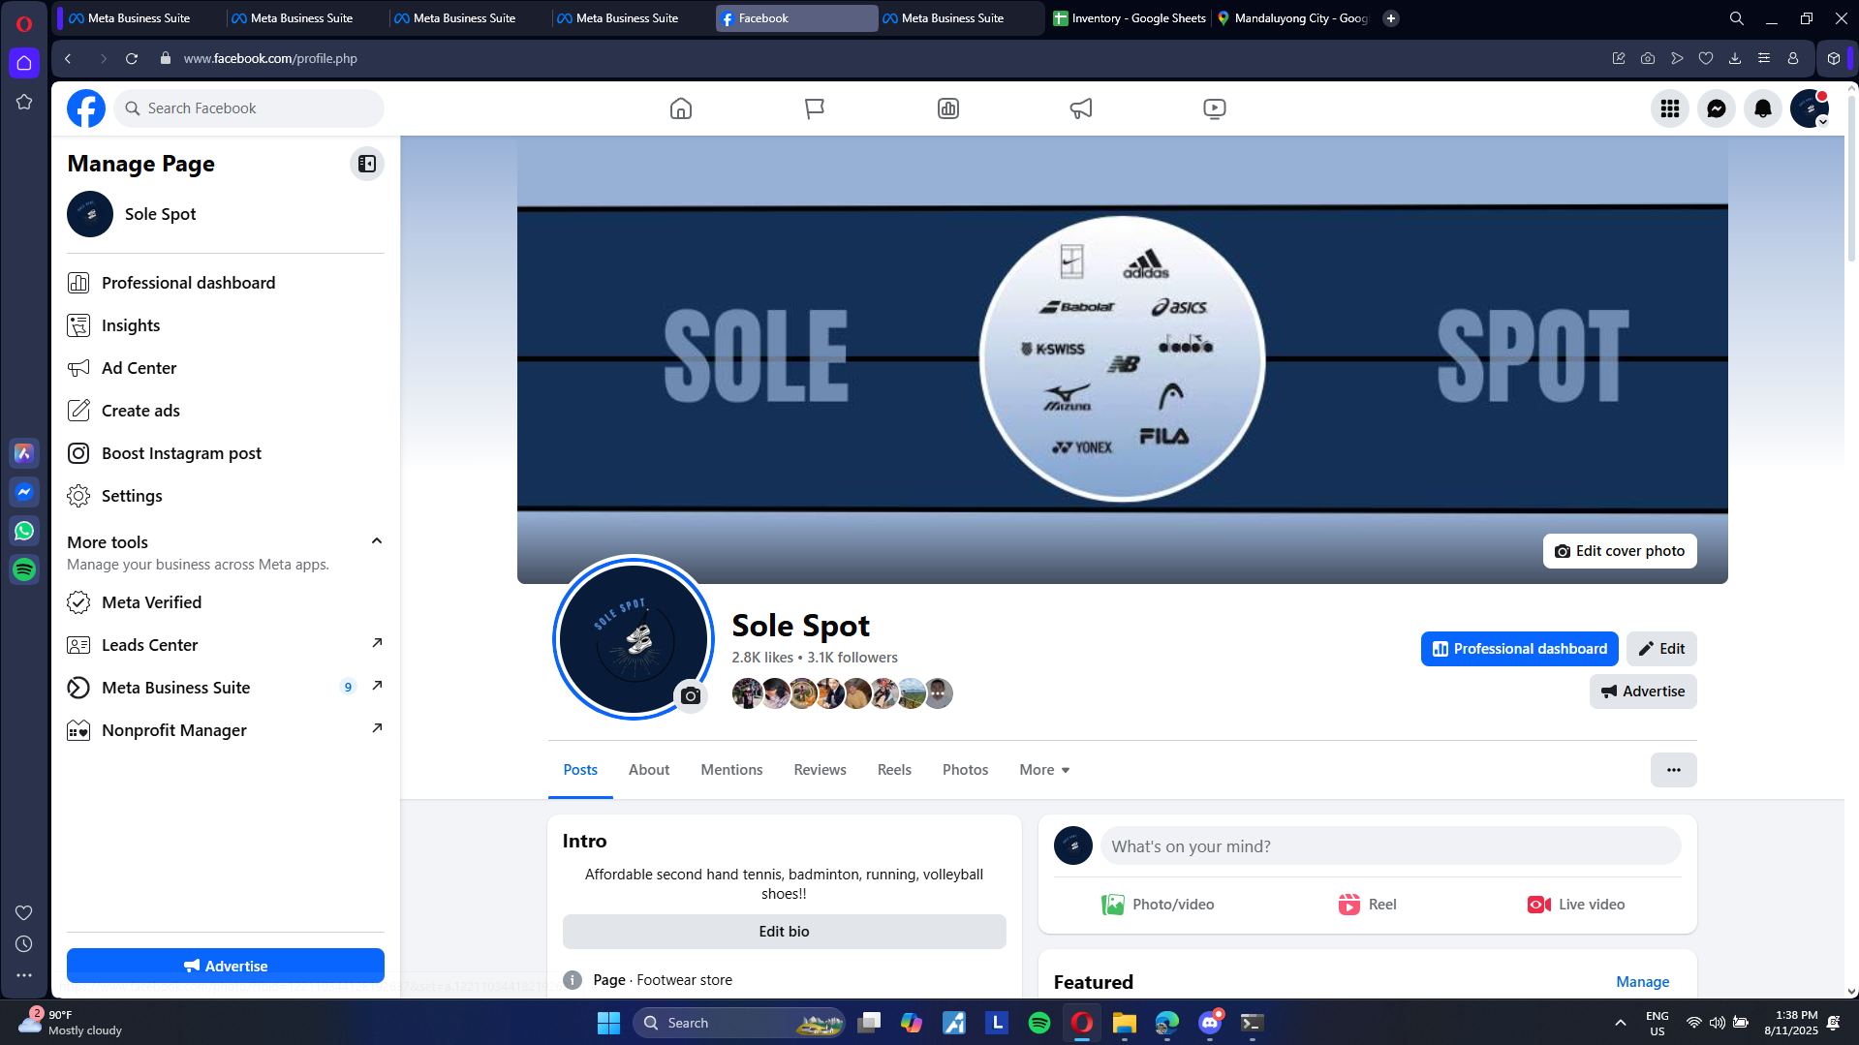Open Opera sidebar Messenger icon

click(24, 492)
